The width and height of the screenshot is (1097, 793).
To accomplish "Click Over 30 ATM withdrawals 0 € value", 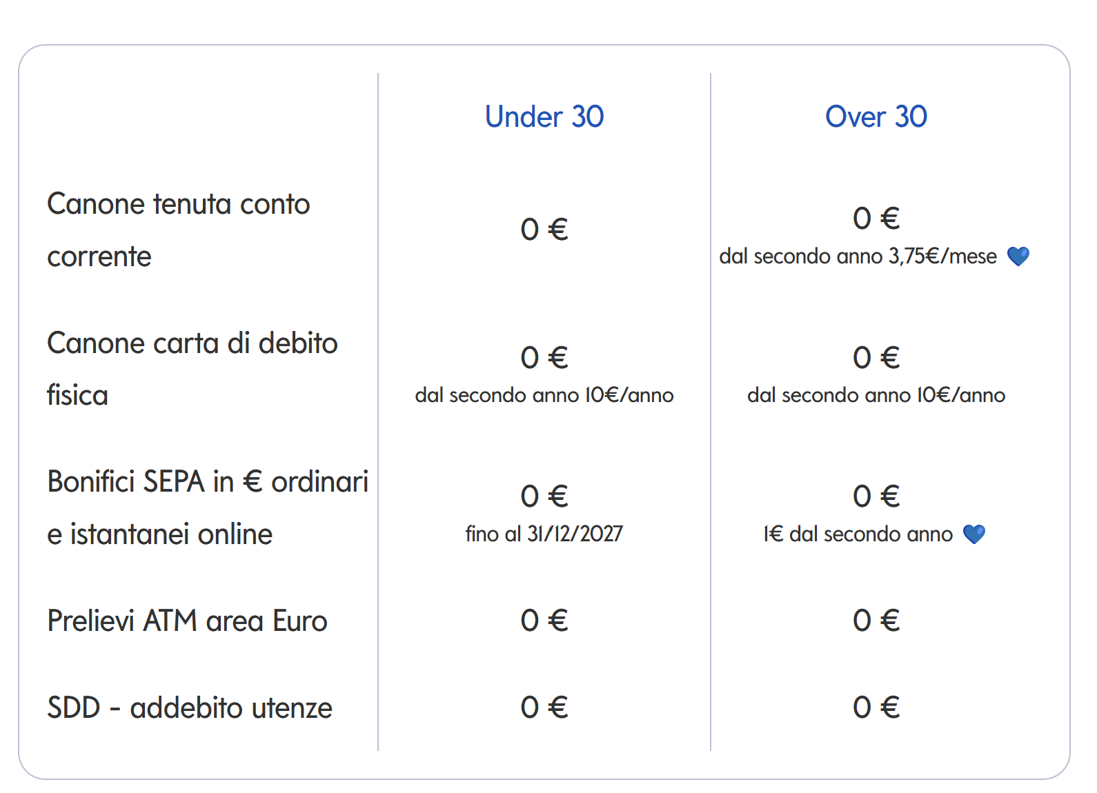I will 876,621.
